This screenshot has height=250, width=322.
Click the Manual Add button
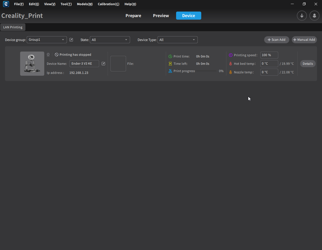[304, 40]
